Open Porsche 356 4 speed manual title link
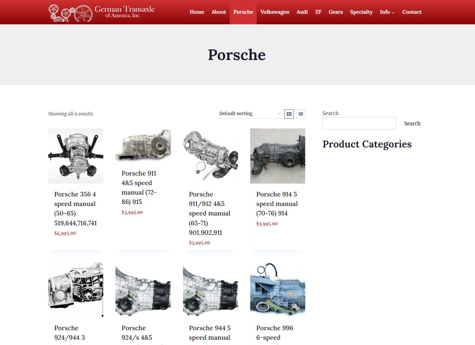The width and height of the screenshot is (475, 345). (x=76, y=209)
